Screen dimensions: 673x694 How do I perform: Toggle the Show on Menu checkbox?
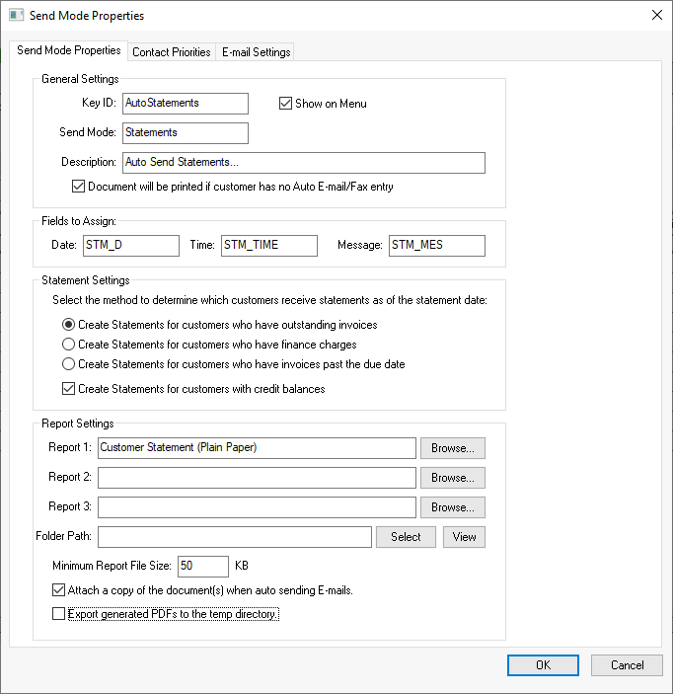click(x=287, y=104)
